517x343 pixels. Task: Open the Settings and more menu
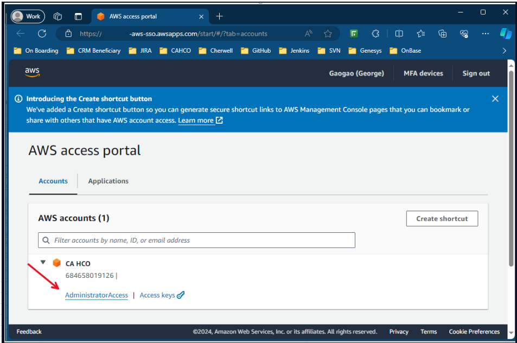[x=486, y=33]
